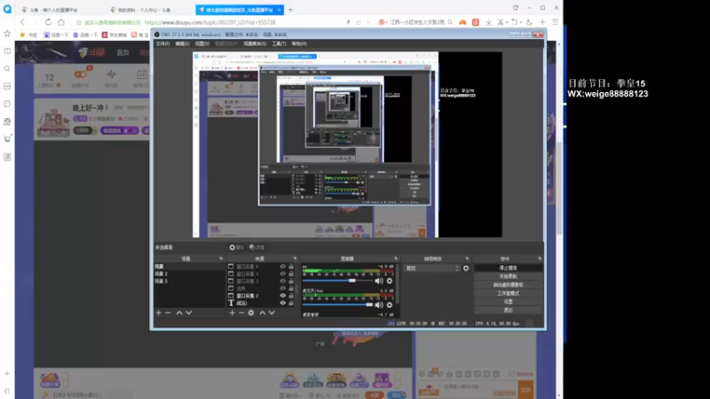Viewport: 710px width, 399px height.
Task: Mute the second audio mixer channel
Action: [379, 305]
